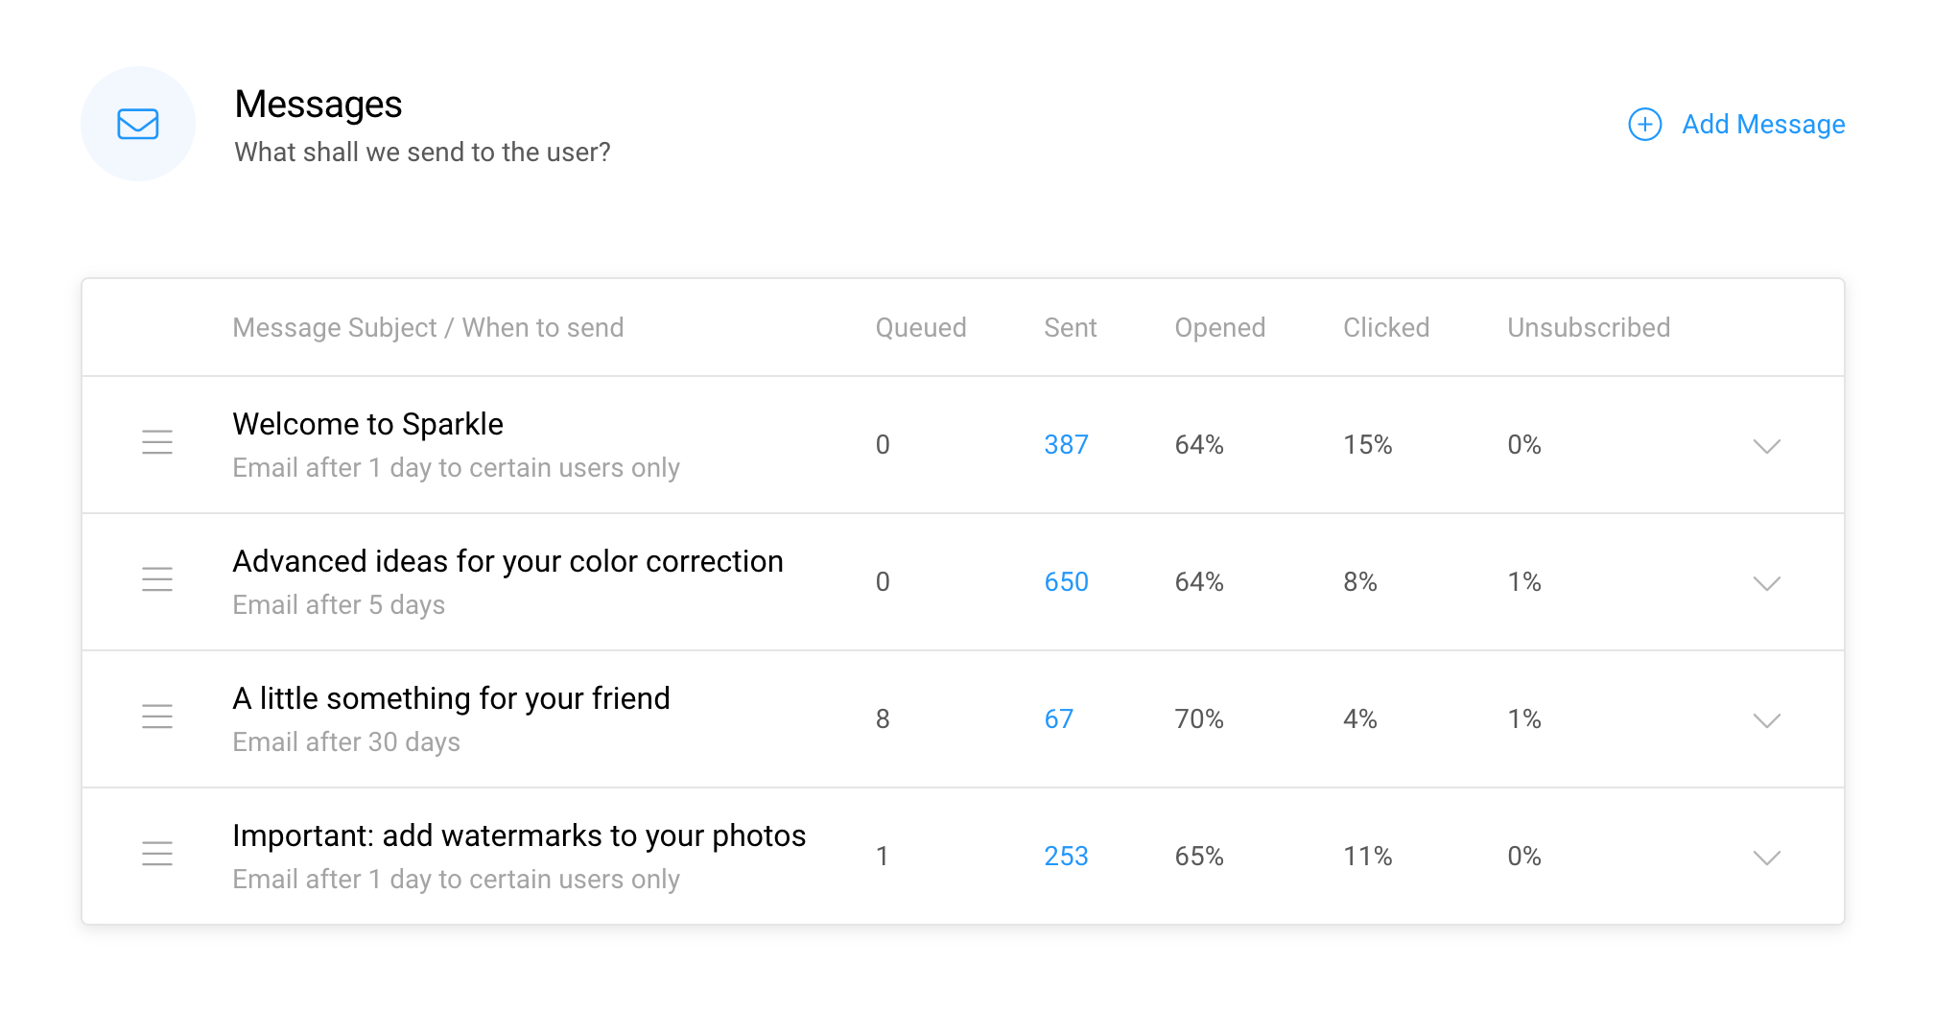Expand the Important watermarks message row
Screen dimensions: 1934x1011
pyautogui.click(x=1766, y=858)
